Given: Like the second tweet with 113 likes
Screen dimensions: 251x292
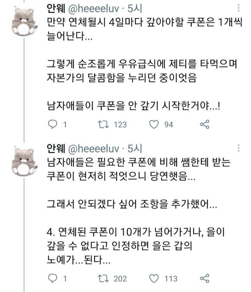Looking at the screenshot, I should click(154, 278).
